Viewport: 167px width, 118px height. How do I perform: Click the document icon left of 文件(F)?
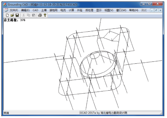coord(6,10)
